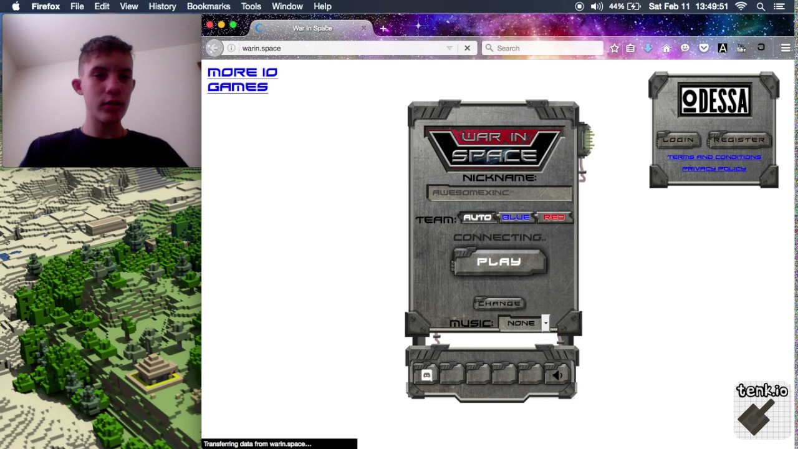Open the Firefox hamburger menu

pyautogui.click(x=786, y=48)
